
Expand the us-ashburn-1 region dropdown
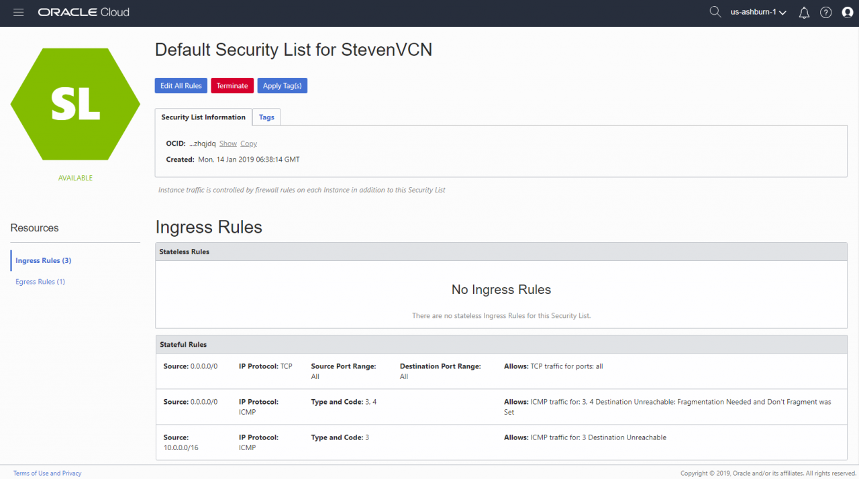758,13
